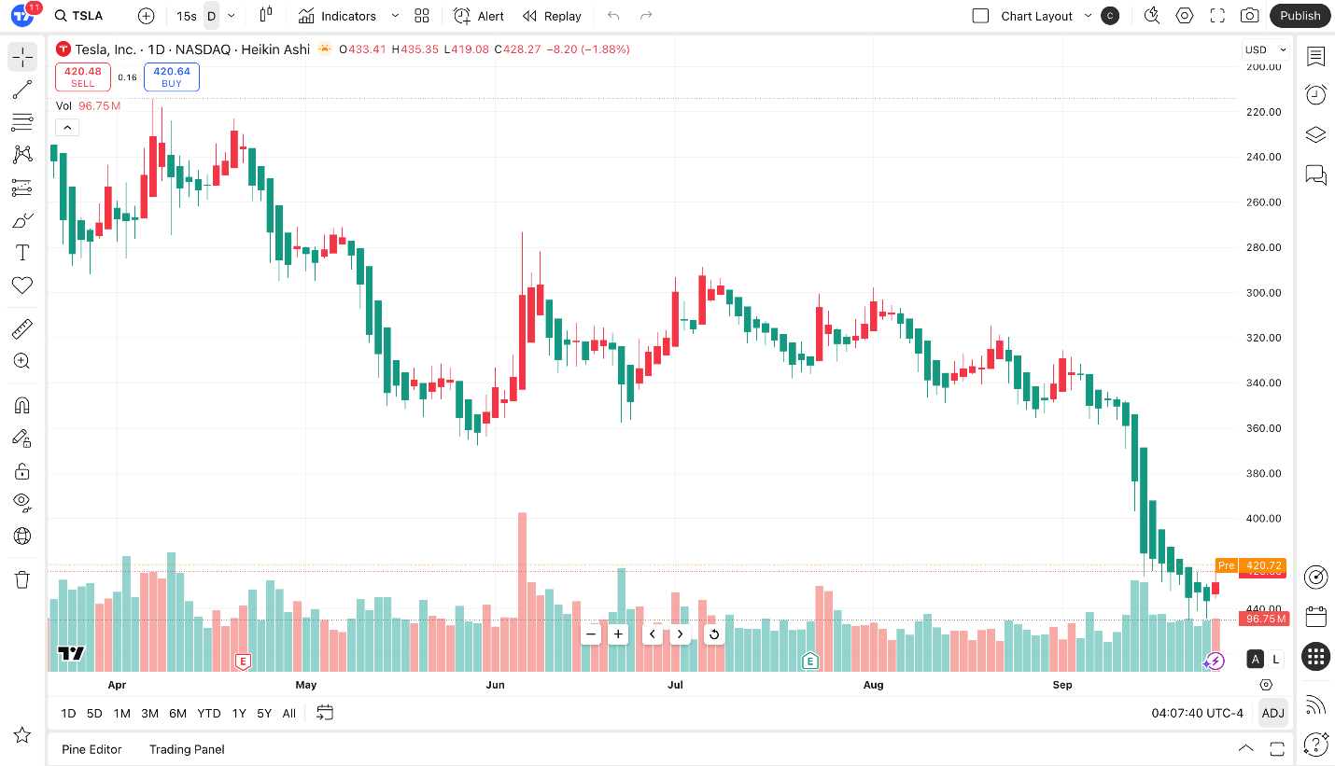Collapse the indicator legend chevron
Screen dimensions: 1335x766
pyautogui.click(x=67, y=128)
